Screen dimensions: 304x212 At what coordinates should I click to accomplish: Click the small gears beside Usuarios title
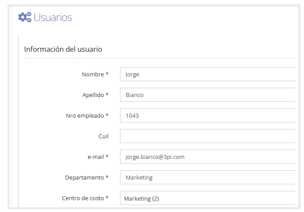[29, 17]
